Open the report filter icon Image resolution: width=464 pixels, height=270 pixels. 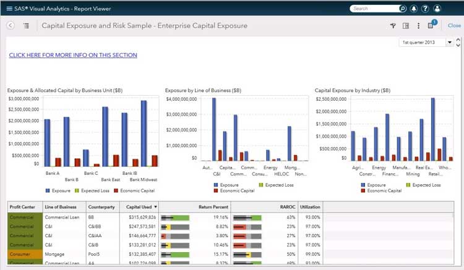[x=393, y=26]
